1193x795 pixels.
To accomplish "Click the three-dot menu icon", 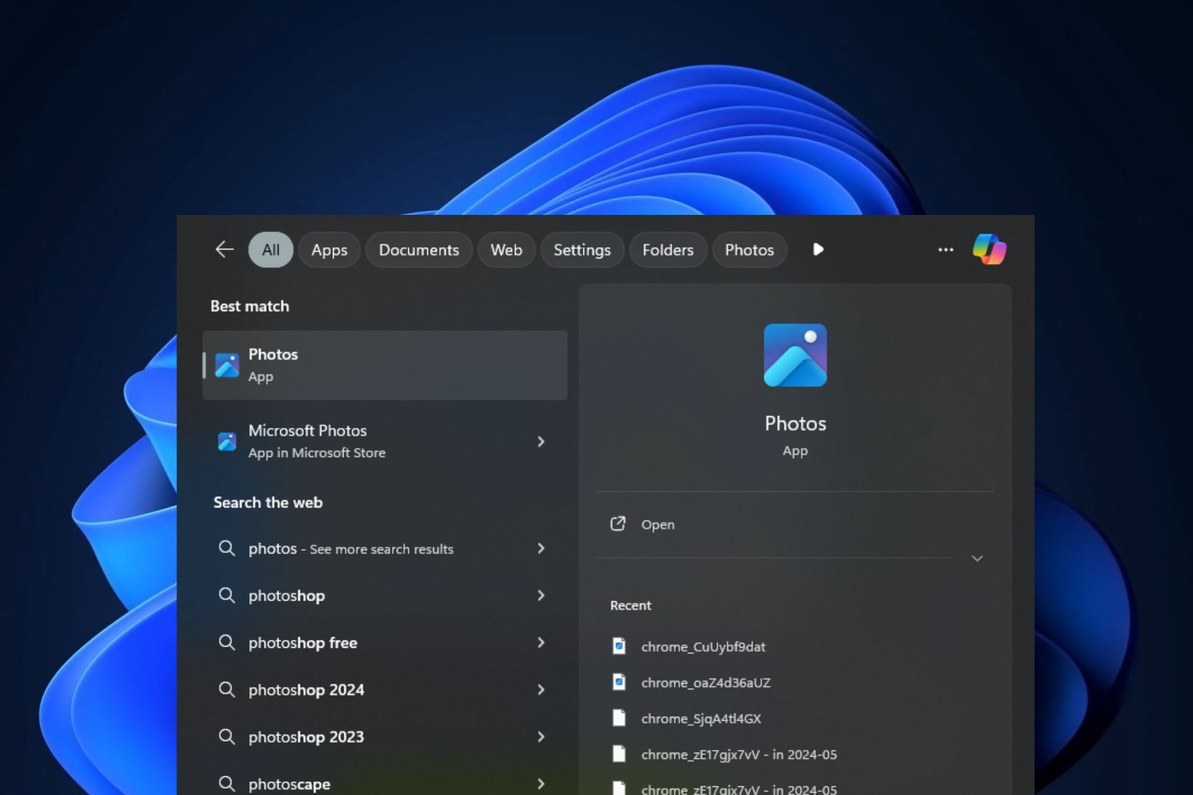I will pyautogui.click(x=945, y=249).
